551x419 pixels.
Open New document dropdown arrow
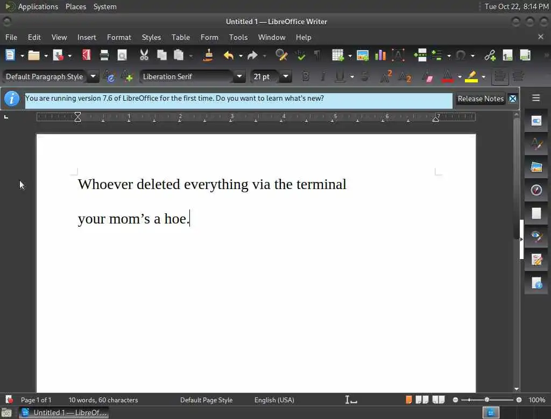22,55
